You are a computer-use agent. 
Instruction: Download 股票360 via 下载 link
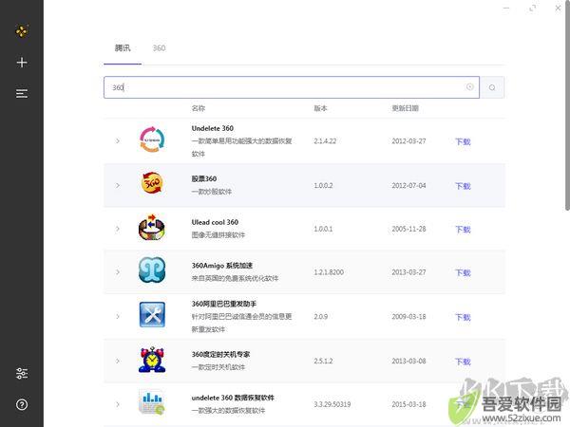pos(463,186)
